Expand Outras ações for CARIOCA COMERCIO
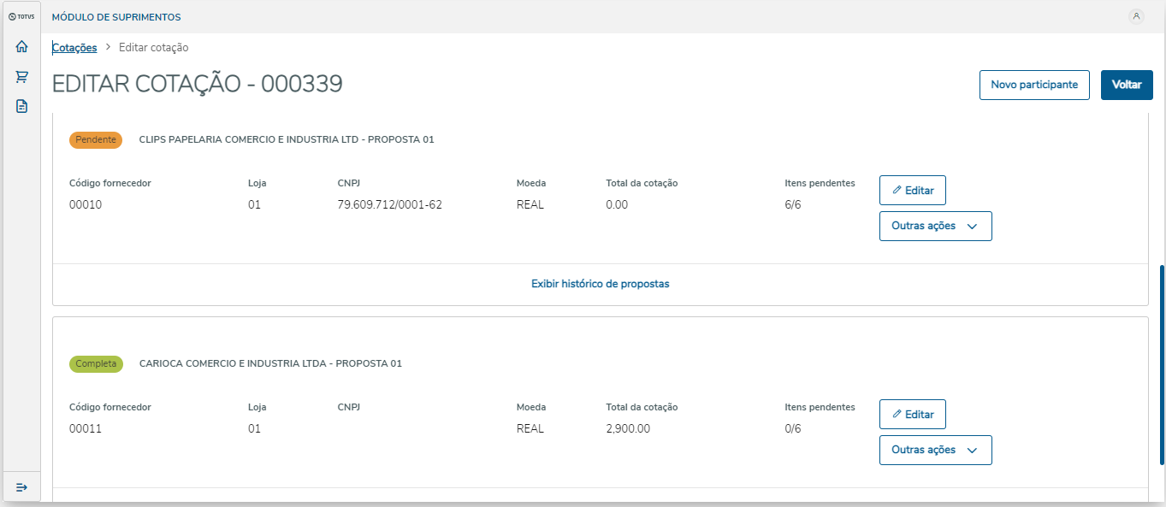This screenshot has height=507, width=1166. [935, 451]
